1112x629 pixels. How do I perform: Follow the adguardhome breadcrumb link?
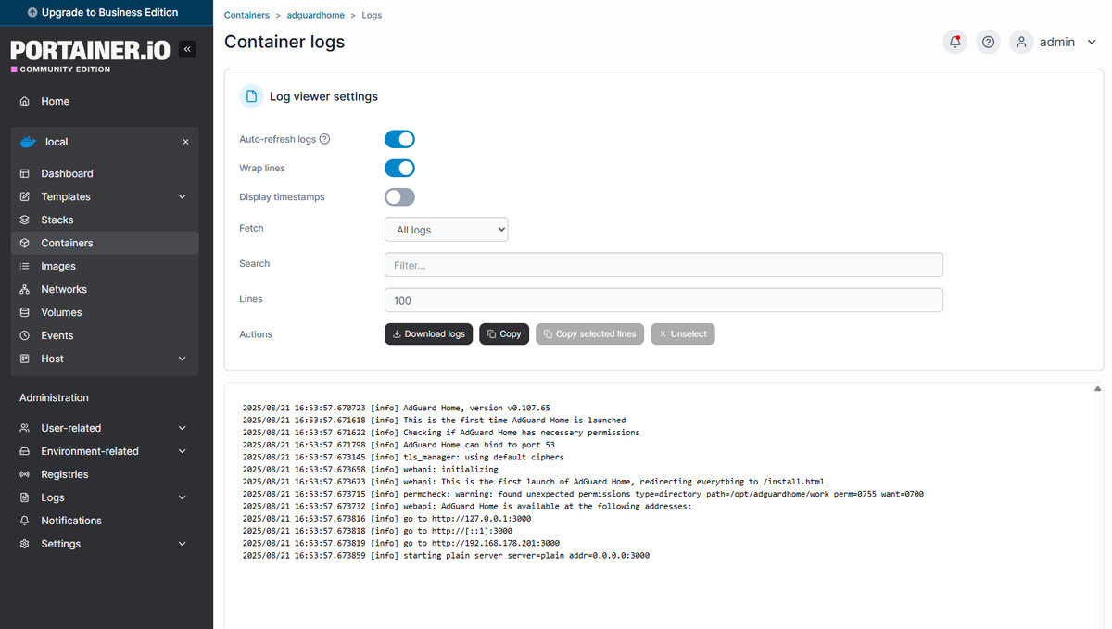(x=315, y=15)
